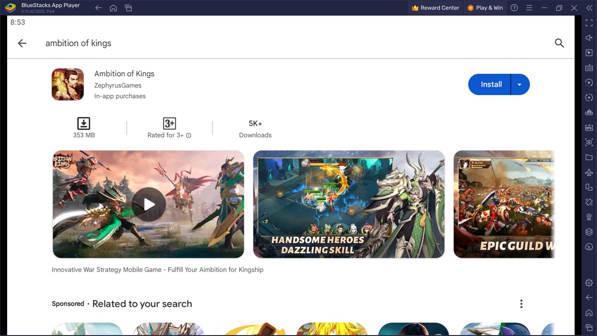Click airplane mode sidebar icon

pos(589,172)
